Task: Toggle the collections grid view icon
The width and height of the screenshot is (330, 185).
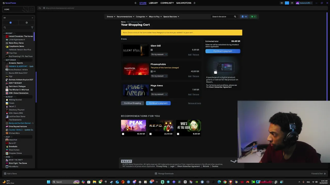Action: (31, 10)
